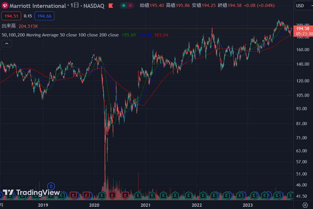Image resolution: width=313 pixels, height=209 pixels.
Task: Click the 終値 194.58 close value
Action: coord(229,5)
